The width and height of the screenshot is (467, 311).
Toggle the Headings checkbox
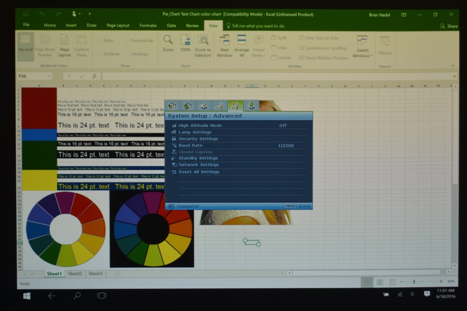coord(137,54)
